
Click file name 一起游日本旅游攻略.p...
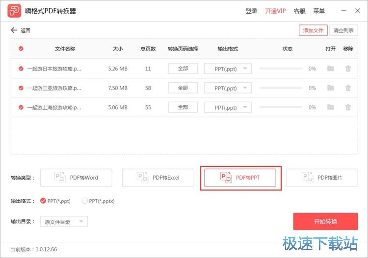point(54,69)
